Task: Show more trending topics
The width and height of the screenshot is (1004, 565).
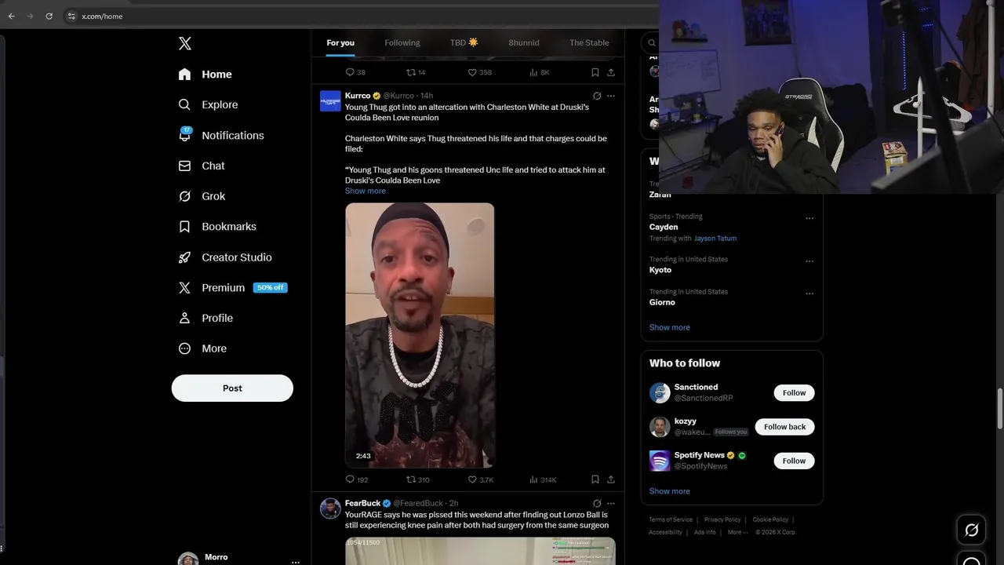Action: click(670, 327)
